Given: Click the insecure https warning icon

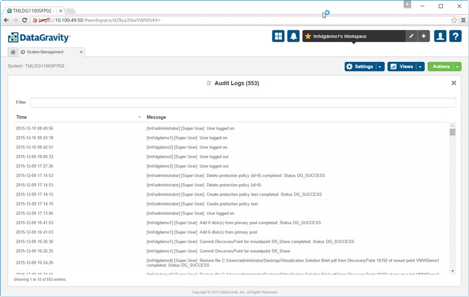Looking at the screenshot, I should [35, 20].
